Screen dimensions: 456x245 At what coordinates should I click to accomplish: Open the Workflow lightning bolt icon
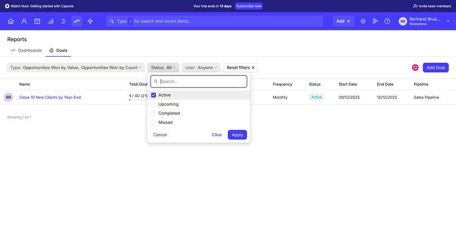tap(90, 21)
